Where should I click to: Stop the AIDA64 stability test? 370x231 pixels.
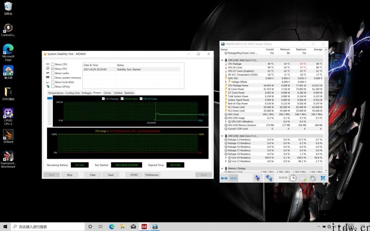tap(70, 175)
